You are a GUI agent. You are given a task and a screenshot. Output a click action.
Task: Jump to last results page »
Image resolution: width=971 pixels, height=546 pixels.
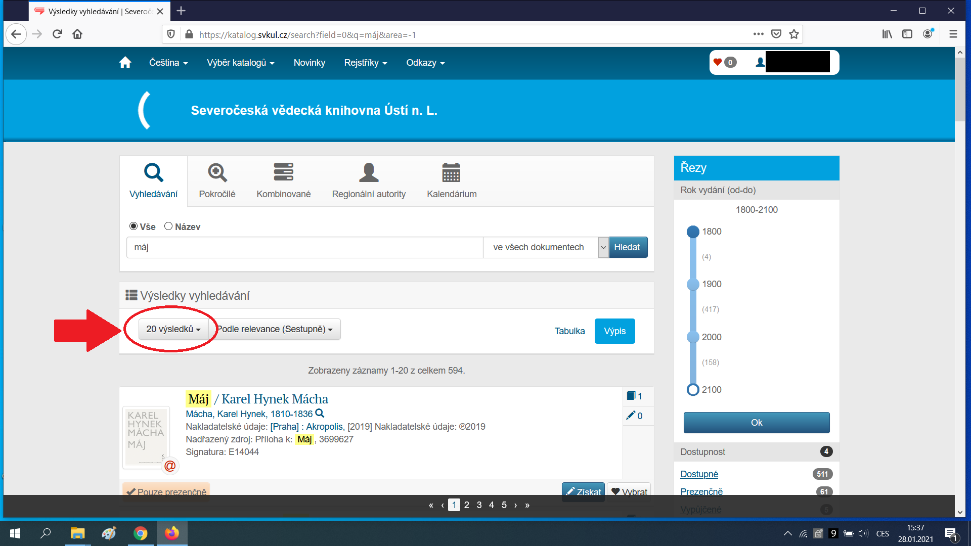(x=527, y=505)
